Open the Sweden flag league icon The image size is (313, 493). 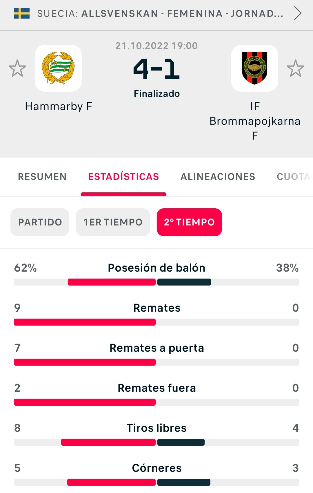[22, 13]
